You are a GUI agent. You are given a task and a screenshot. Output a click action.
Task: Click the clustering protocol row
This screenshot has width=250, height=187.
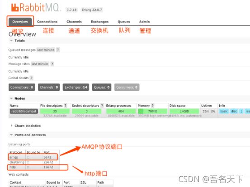pos(34,162)
